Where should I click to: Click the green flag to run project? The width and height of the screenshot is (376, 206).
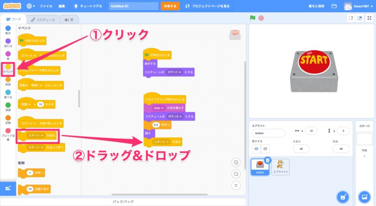coord(253,18)
